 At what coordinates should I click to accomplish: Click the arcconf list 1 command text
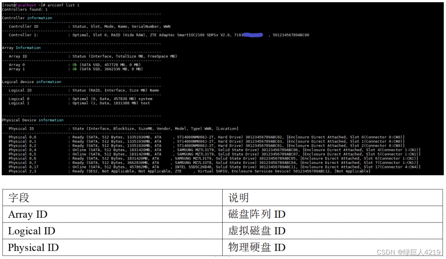click(64, 5)
